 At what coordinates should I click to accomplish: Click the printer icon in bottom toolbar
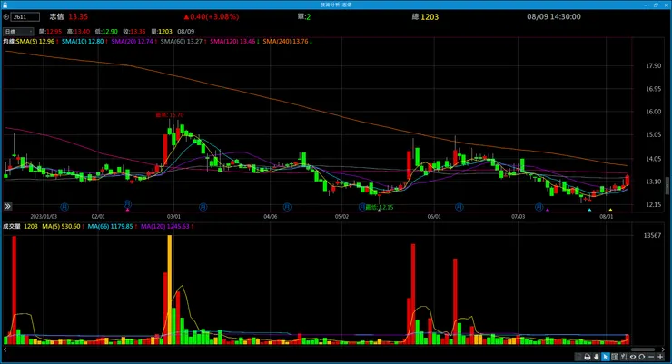click(x=588, y=357)
